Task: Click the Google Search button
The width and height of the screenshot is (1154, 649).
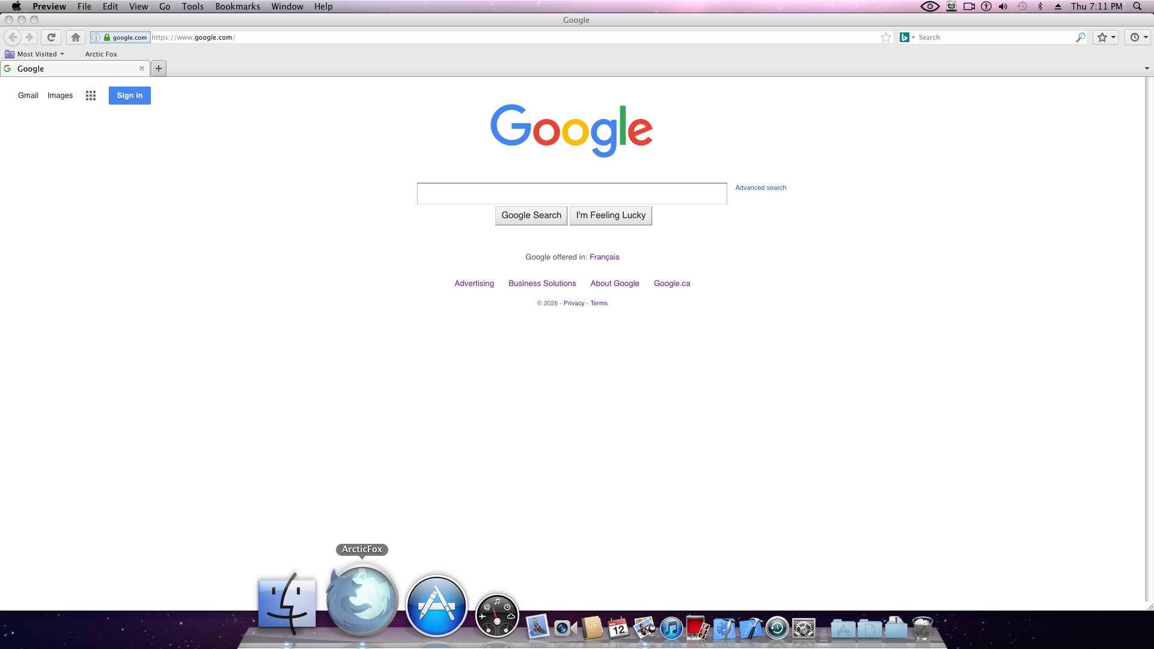Action: [x=531, y=215]
